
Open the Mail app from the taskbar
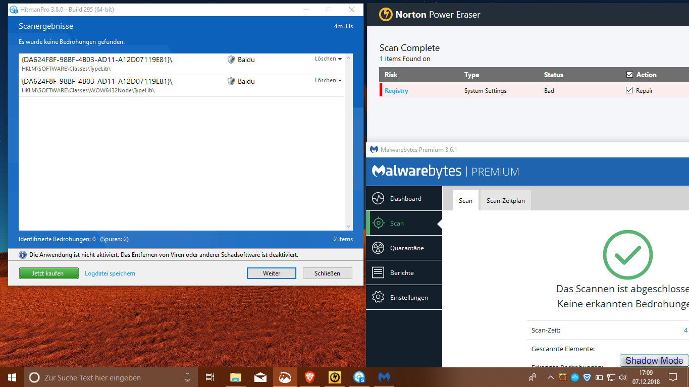(260, 377)
